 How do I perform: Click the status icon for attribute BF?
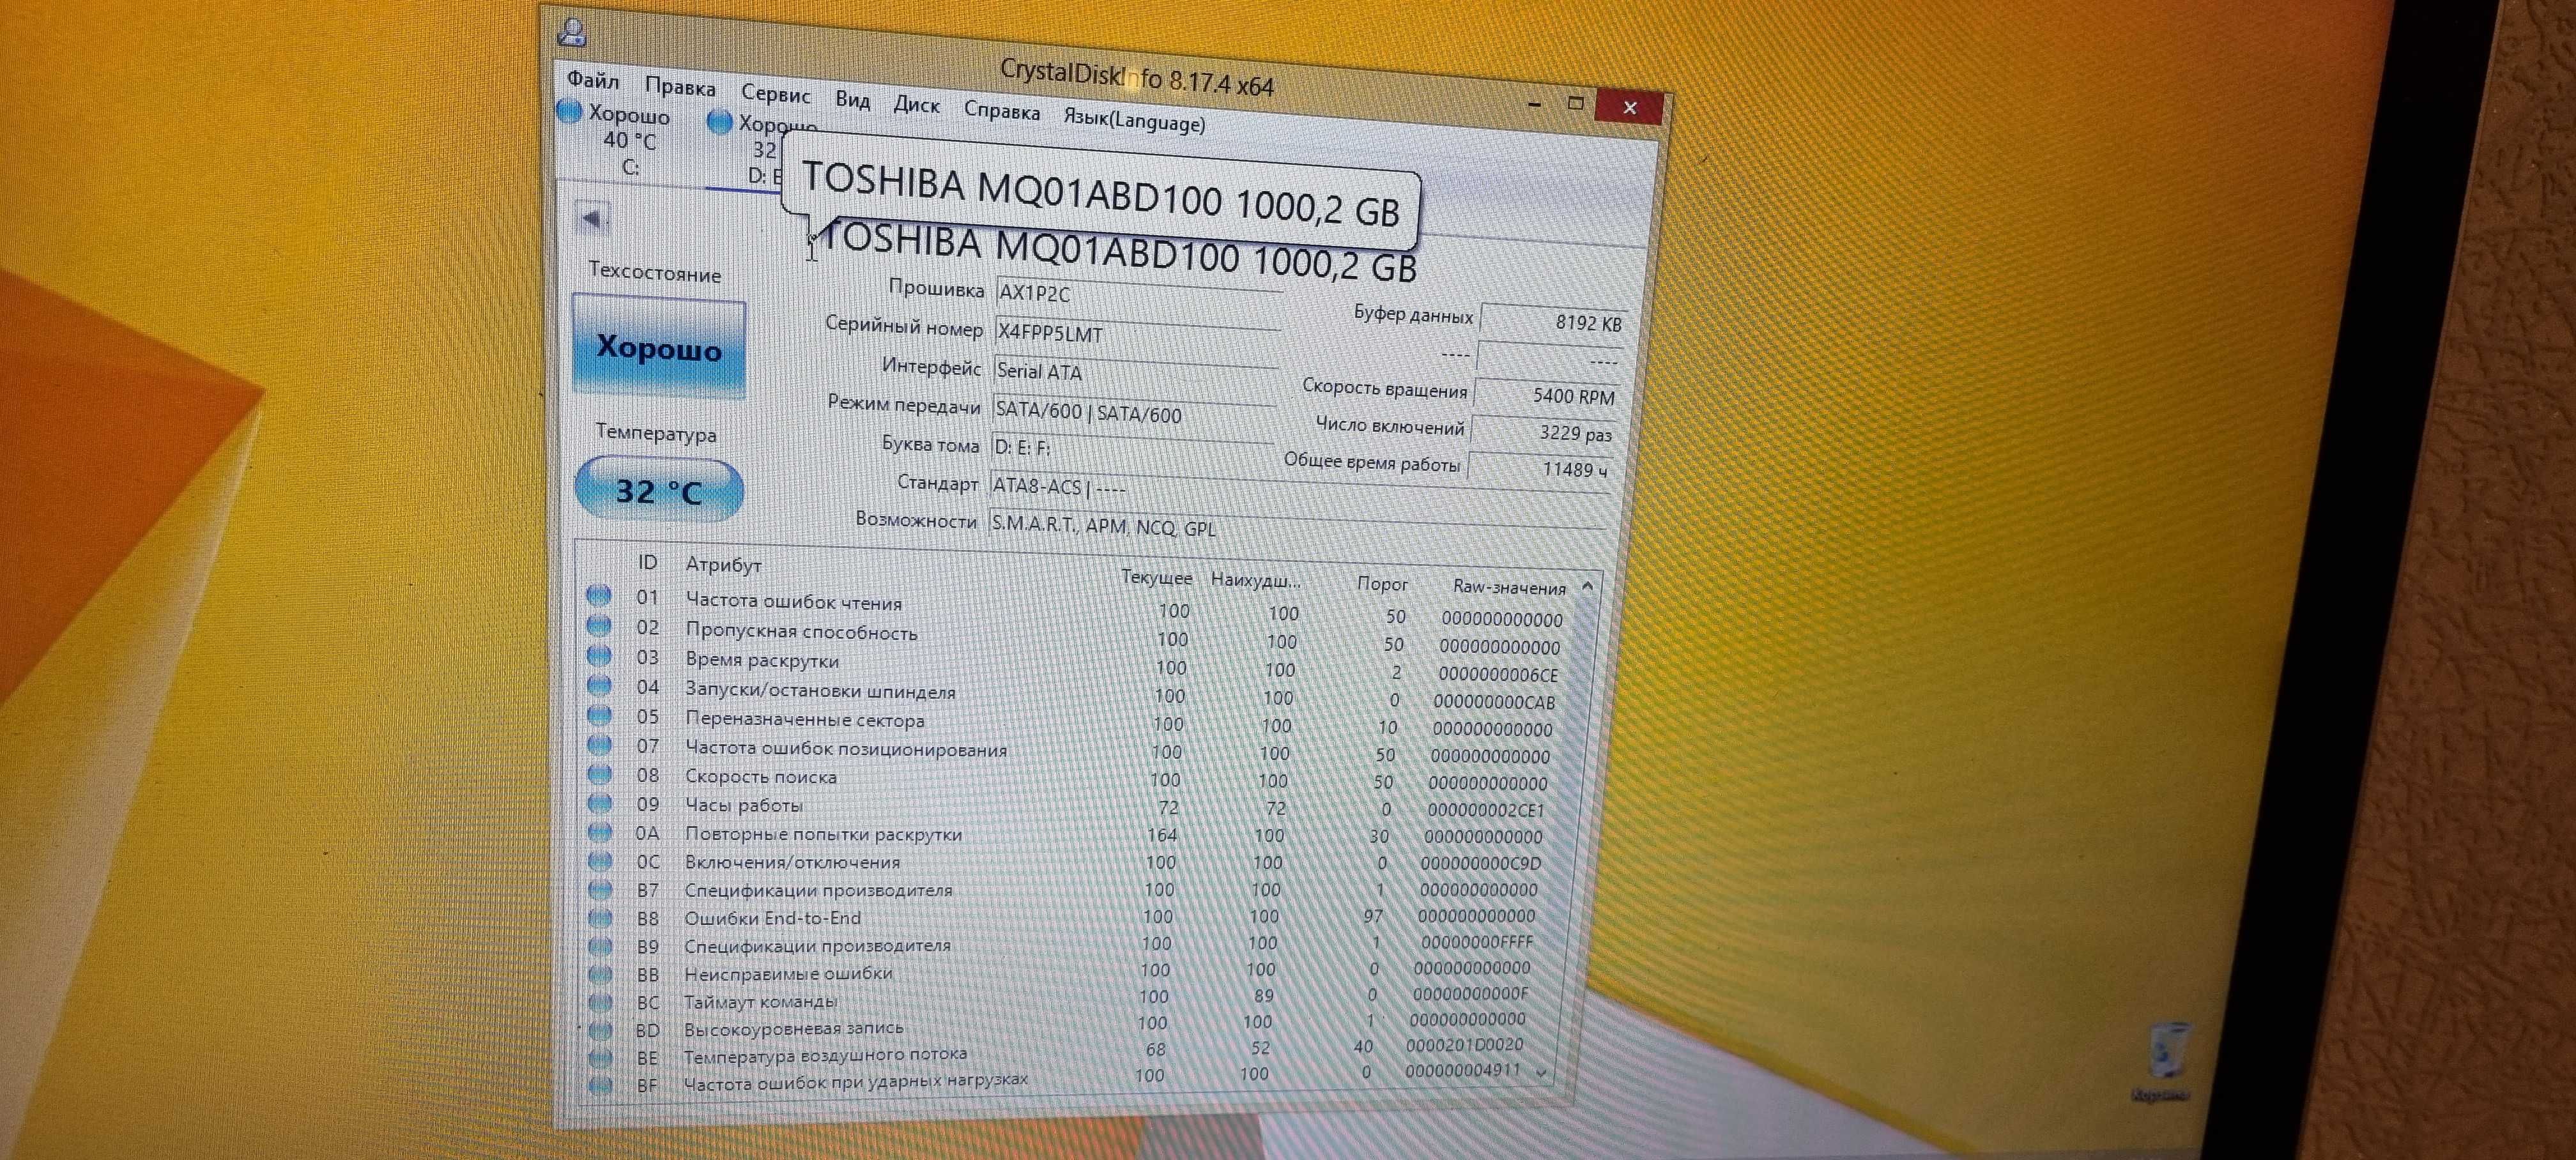pos(599,1084)
